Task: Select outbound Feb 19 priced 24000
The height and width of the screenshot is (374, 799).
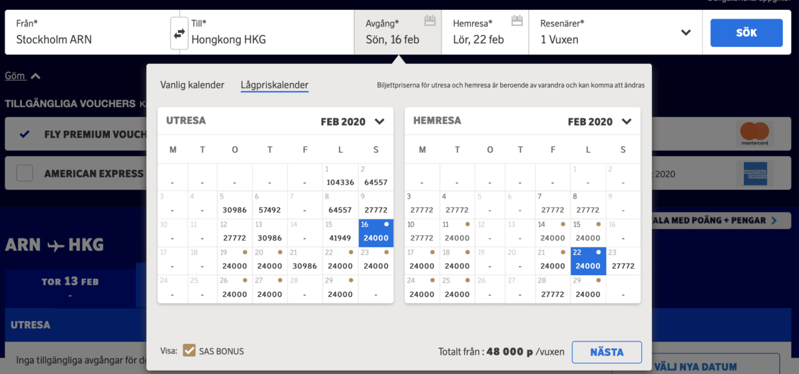Action: [x=234, y=260]
